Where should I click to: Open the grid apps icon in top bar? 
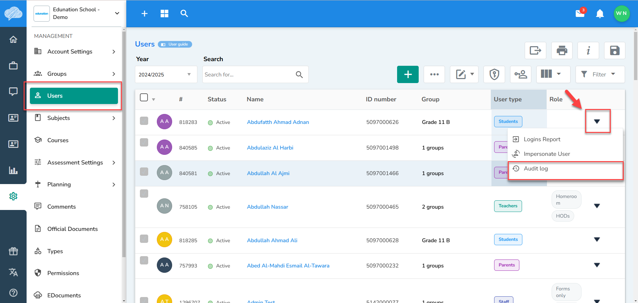click(164, 14)
